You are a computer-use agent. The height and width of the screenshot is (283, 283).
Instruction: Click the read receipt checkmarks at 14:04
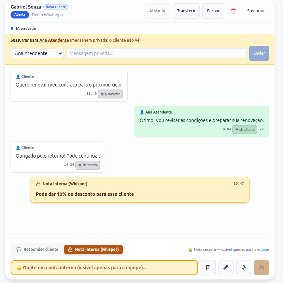tap(262, 129)
